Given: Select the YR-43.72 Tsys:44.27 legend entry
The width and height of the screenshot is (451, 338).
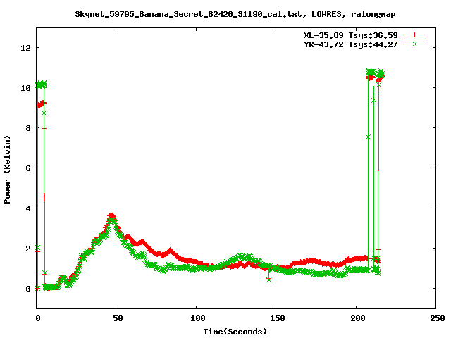Looking at the screenshot, I should [x=351, y=44].
